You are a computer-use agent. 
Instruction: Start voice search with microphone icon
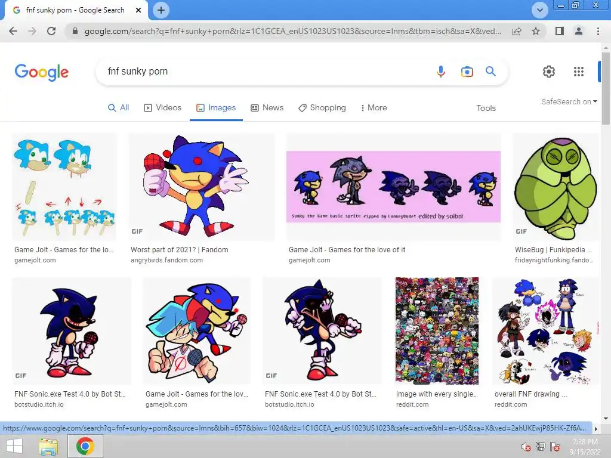click(x=441, y=72)
